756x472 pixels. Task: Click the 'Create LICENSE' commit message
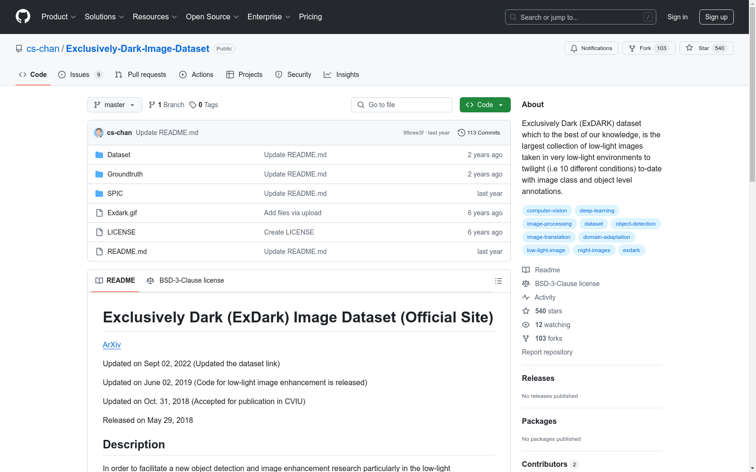(x=289, y=232)
